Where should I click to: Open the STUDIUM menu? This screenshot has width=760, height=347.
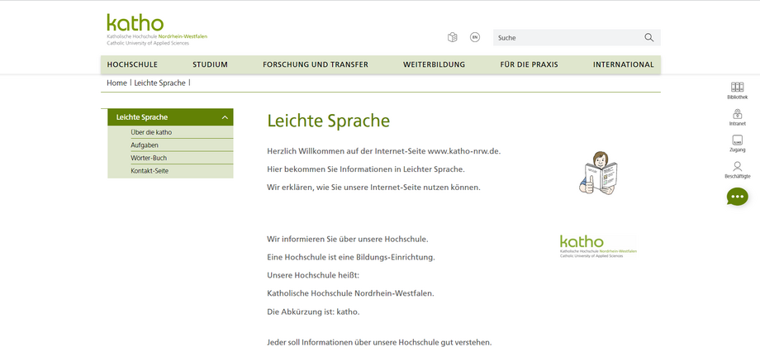click(x=210, y=64)
